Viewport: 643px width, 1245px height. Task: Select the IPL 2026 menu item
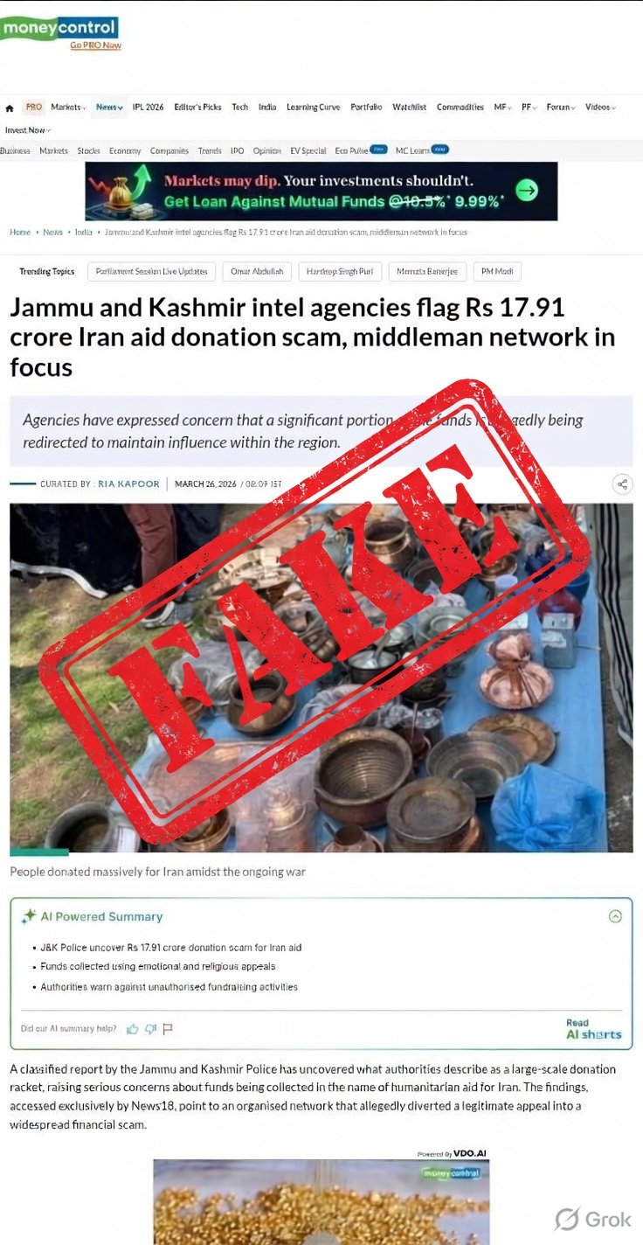pos(148,108)
